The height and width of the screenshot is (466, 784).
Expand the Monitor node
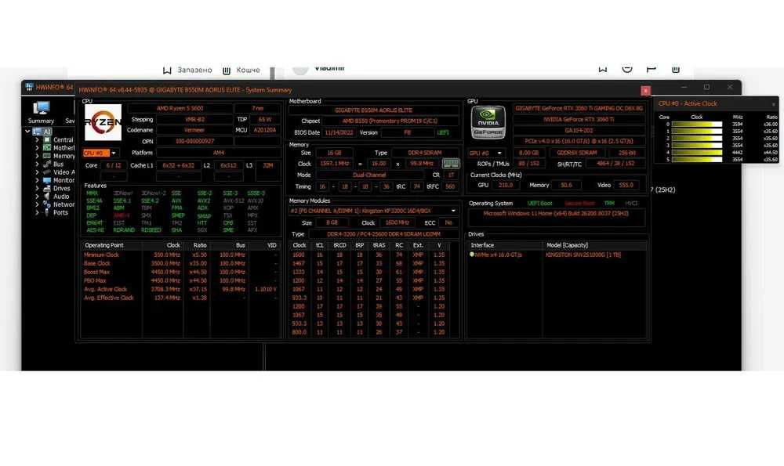point(37,180)
